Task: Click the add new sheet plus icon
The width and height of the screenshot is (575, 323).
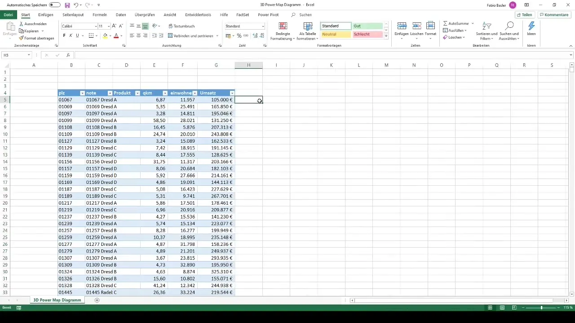Action: point(97,300)
